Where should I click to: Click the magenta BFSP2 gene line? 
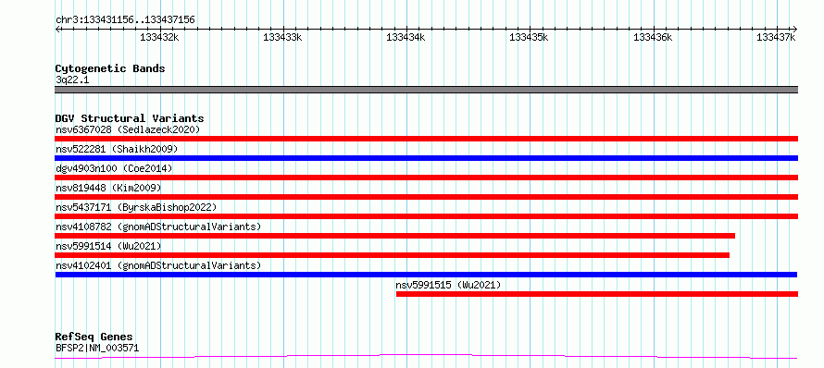pyautogui.click(x=426, y=357)
